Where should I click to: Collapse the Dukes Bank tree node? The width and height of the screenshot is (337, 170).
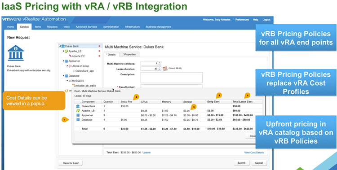click(x=60, y=46)
